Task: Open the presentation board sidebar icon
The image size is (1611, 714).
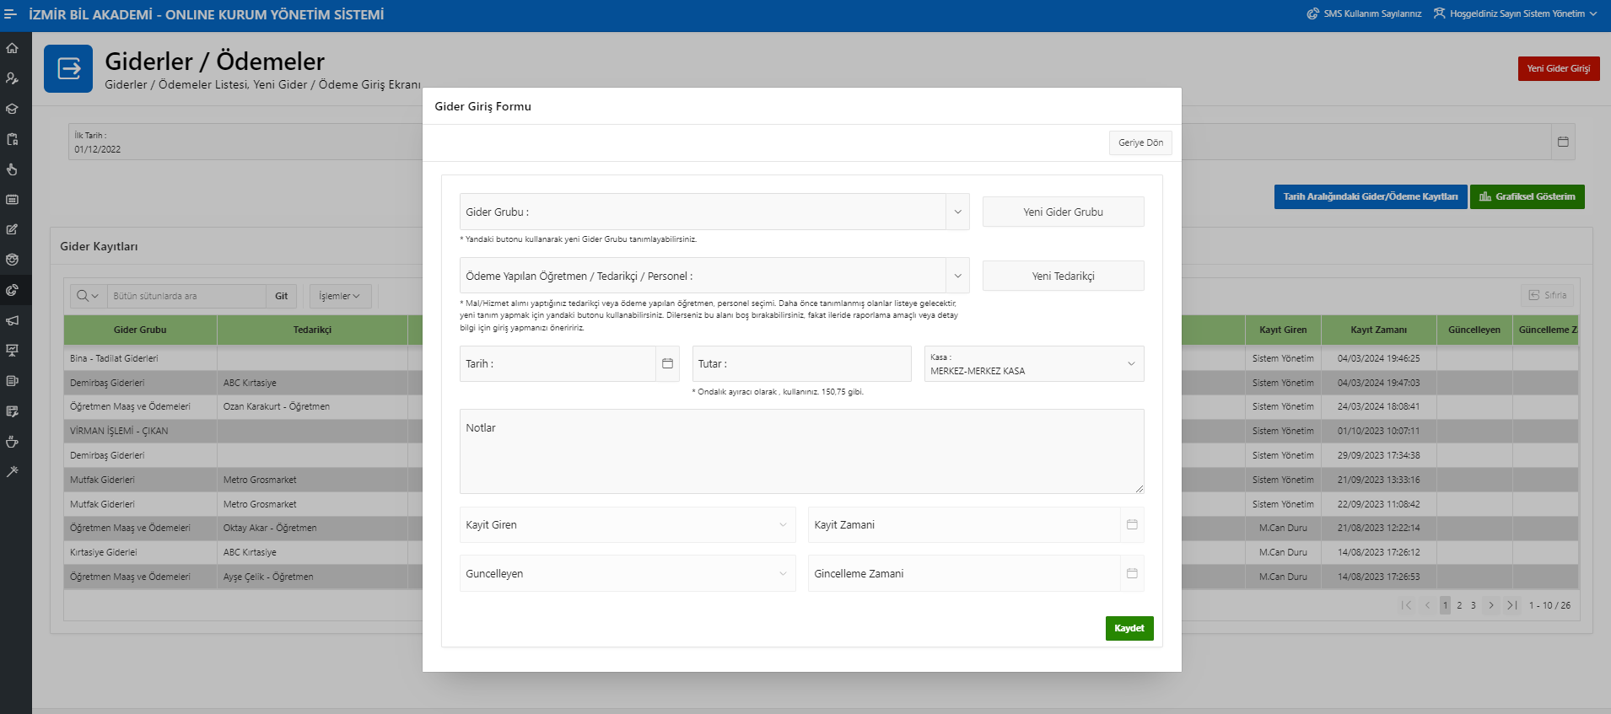Action: pos(12,351)
